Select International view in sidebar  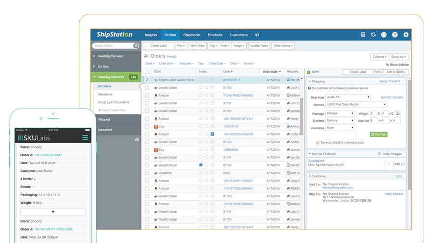[105, 94]
